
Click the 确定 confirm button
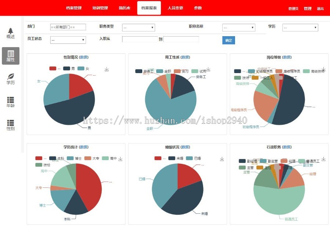point(228,40)
